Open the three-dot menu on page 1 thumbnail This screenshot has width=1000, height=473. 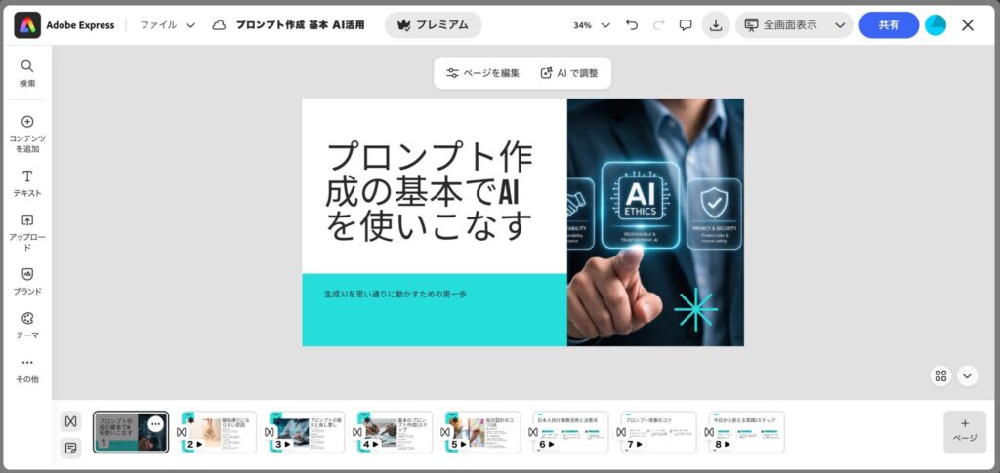pyautogui.click(x=155, y=424)
